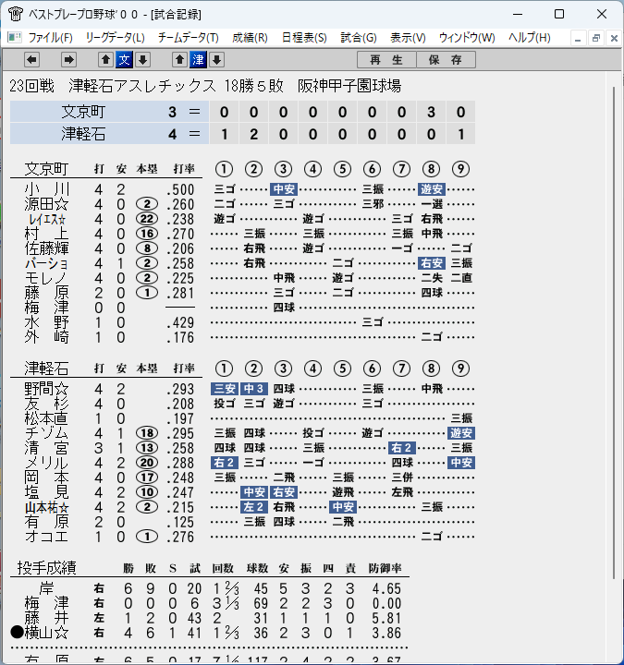The width and height of the screenshot is (624, 665).
Task: Select pitcher 岸 in 投手成績 table
Action: pos(47,588)
